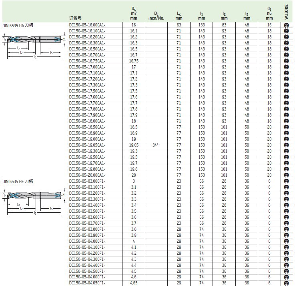
Task: Select order number DC150-05-16.750A1-
Action: pyautogui.click(x=87, y=61)
